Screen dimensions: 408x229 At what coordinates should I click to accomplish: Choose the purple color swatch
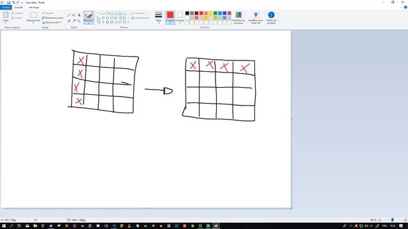pyautogui.click(x=229, y=13)
